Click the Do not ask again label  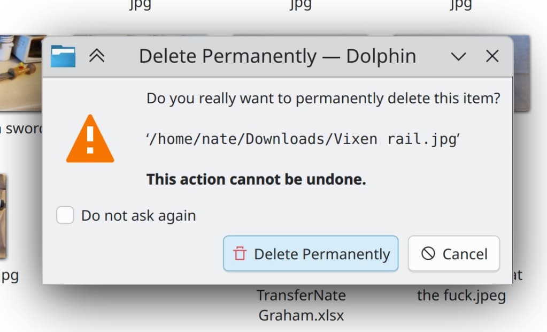(x=138, y=216)
